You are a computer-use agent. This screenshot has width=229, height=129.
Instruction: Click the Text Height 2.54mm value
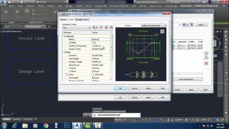(x=101, y=59)
